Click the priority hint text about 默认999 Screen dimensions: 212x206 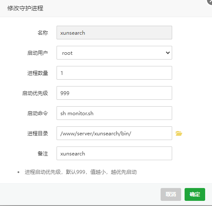[81, 172]
